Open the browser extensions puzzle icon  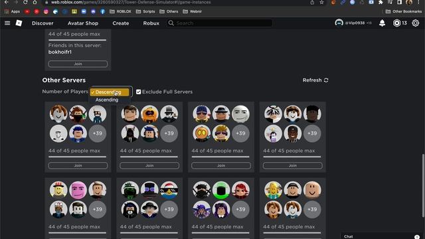(x=381, y=2)
